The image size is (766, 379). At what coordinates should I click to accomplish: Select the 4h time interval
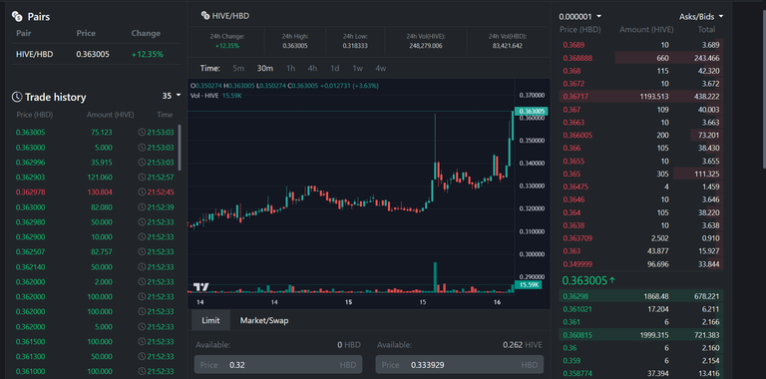pyautogui.click(x=312, y=69)
